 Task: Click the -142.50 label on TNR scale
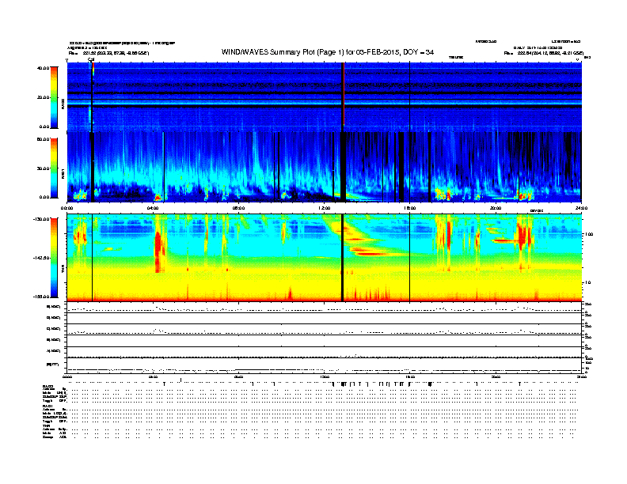pyautogui.click(x=41, y=258)
